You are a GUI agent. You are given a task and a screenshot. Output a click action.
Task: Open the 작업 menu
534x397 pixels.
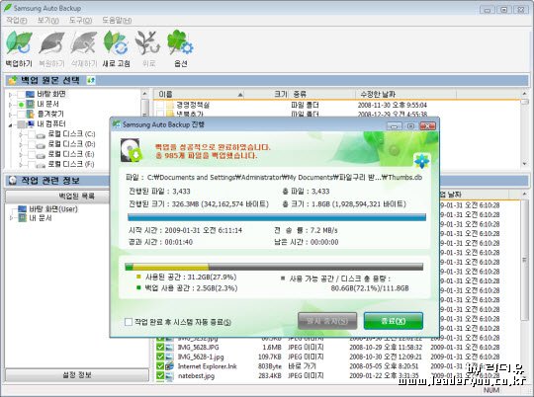pos(17,20)
